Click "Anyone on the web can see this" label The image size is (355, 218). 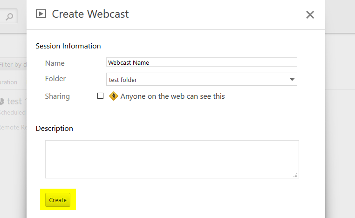pyautogui.click(x=172, y=96)
